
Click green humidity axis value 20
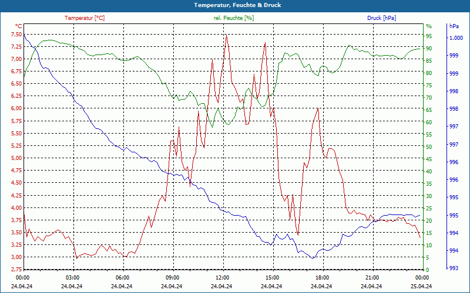429,221
